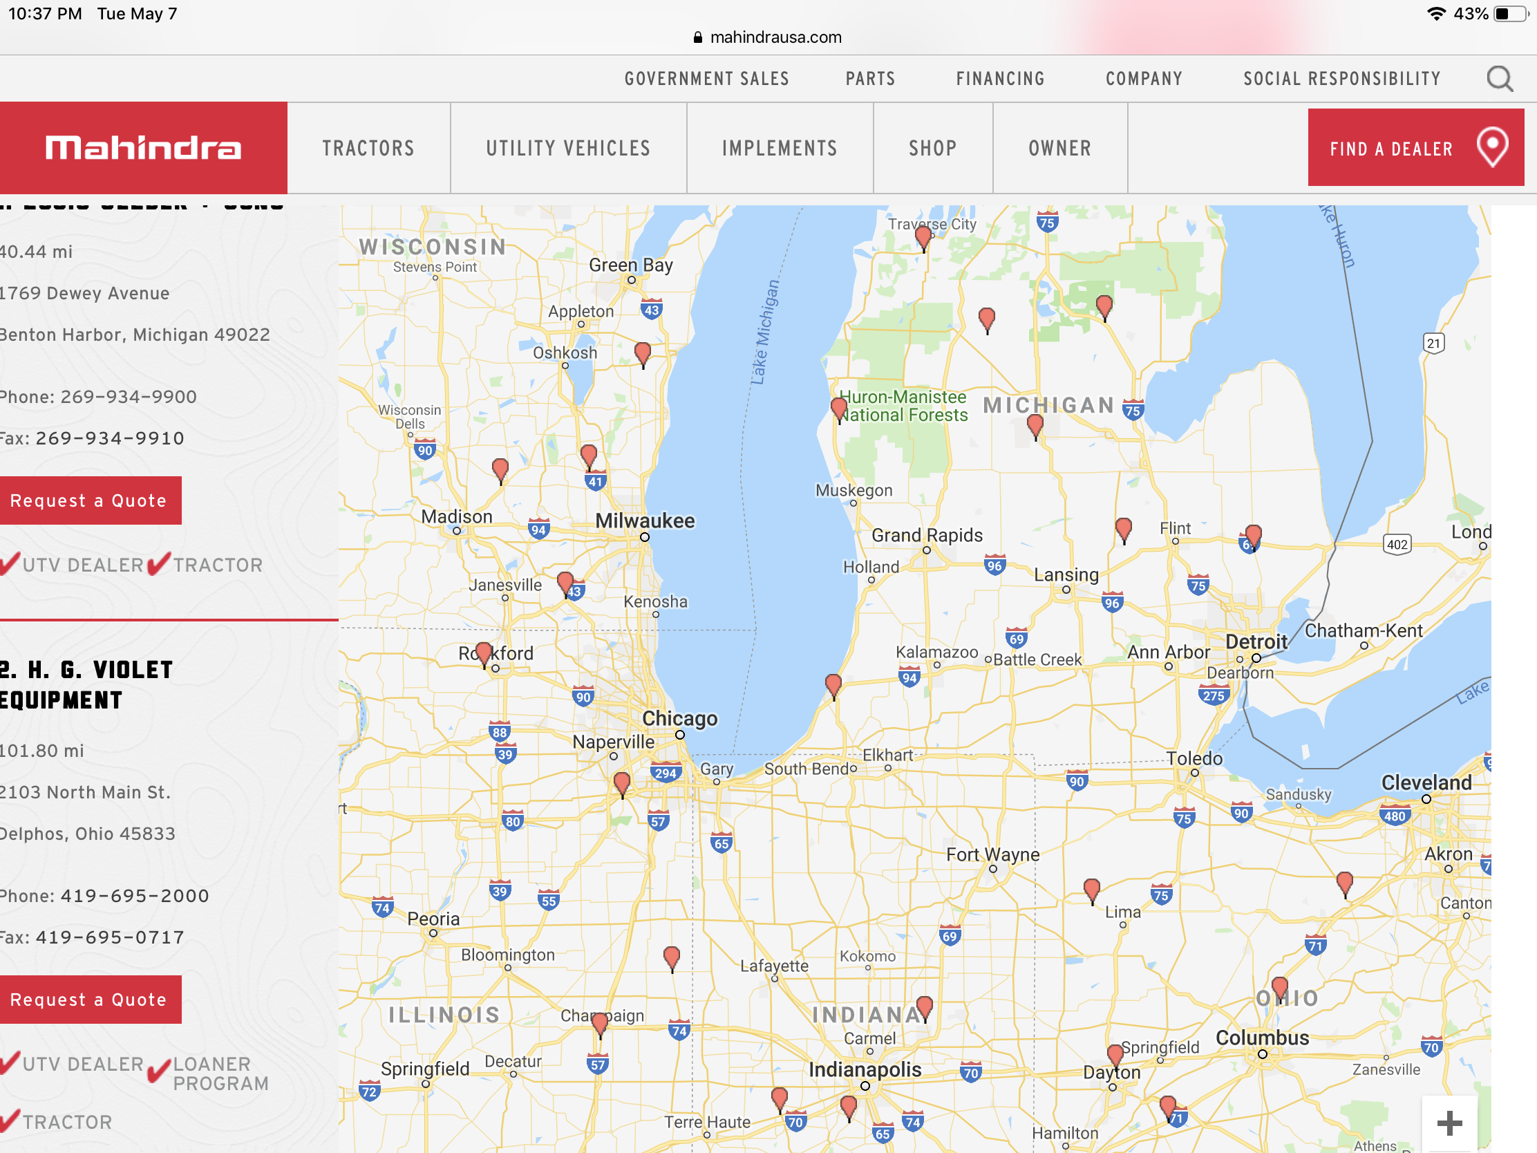This screenshot has height=1153, width=1537.
Task: Select the dealer pin west of Akron
Action: pos(1344,885)
